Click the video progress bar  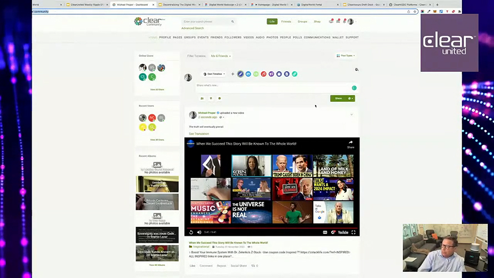[x=272, y=227]
